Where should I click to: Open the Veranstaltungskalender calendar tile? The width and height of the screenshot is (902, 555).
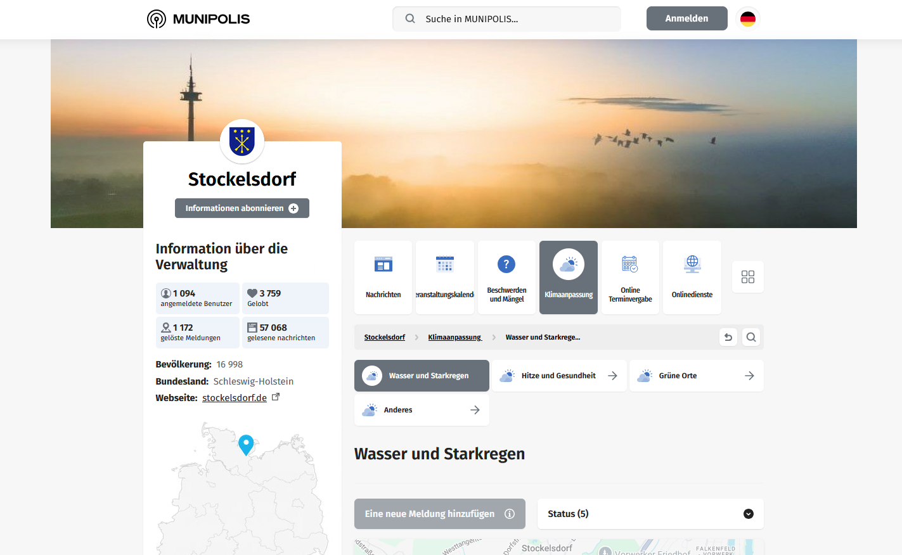click(445, 277)
